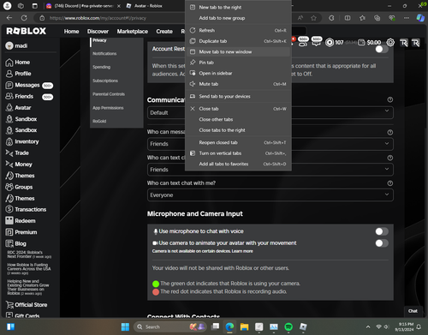Click help icon beside Communication heading
Viewport: 428px width, 335px height.
tap(390, 99)
